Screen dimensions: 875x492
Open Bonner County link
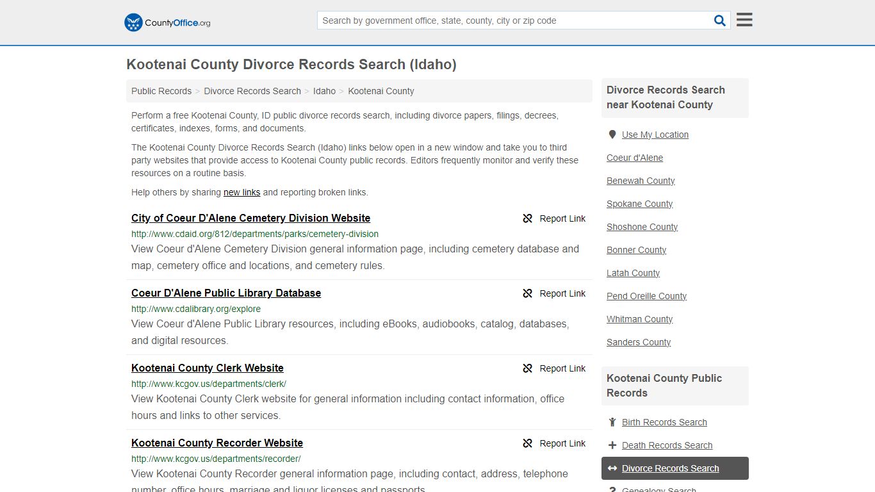[x=636, y=250]
